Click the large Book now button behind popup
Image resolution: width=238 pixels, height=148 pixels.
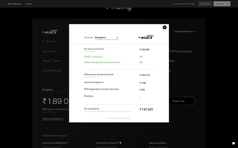pyautogui.click(x=182, y=101)
